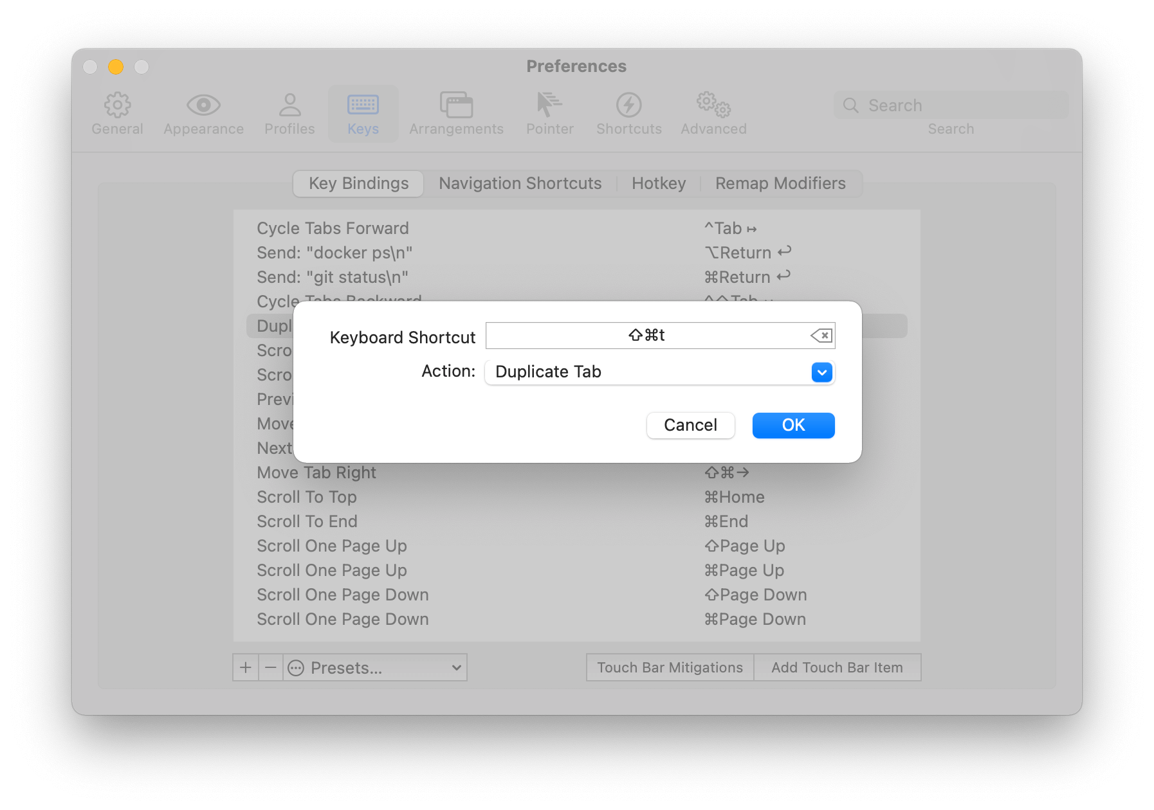Click the search magnifier icon

click(x=850, y=105)
